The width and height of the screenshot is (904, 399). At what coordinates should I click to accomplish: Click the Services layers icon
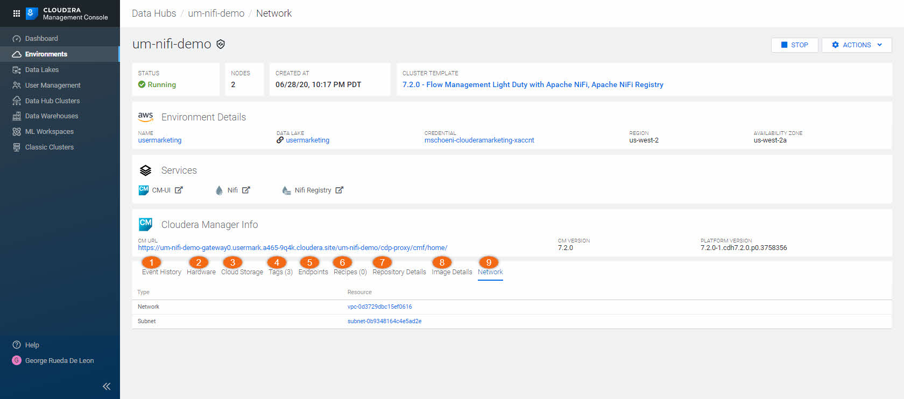[146, 170]
